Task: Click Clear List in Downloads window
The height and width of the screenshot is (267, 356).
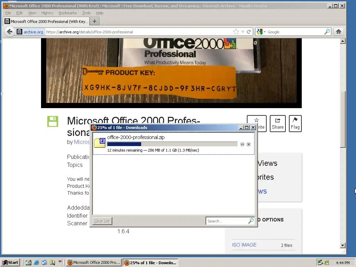Action: pos(102,221)
